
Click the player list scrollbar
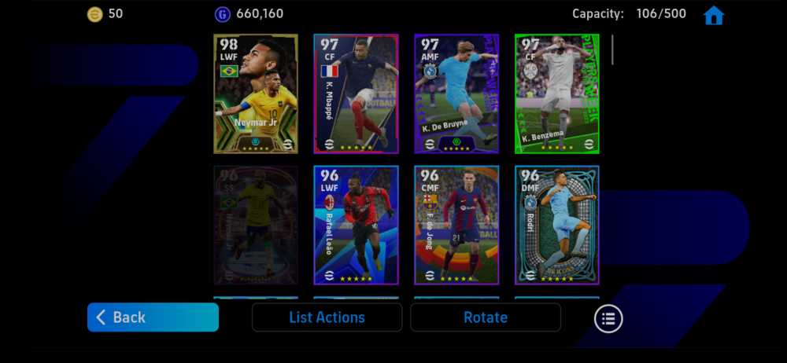[x=612, y=49]
